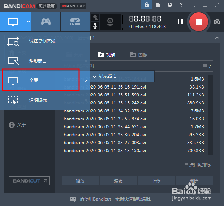Click the 视频 tab play-folder icon
Screen dimensions: 224x206
101,55
